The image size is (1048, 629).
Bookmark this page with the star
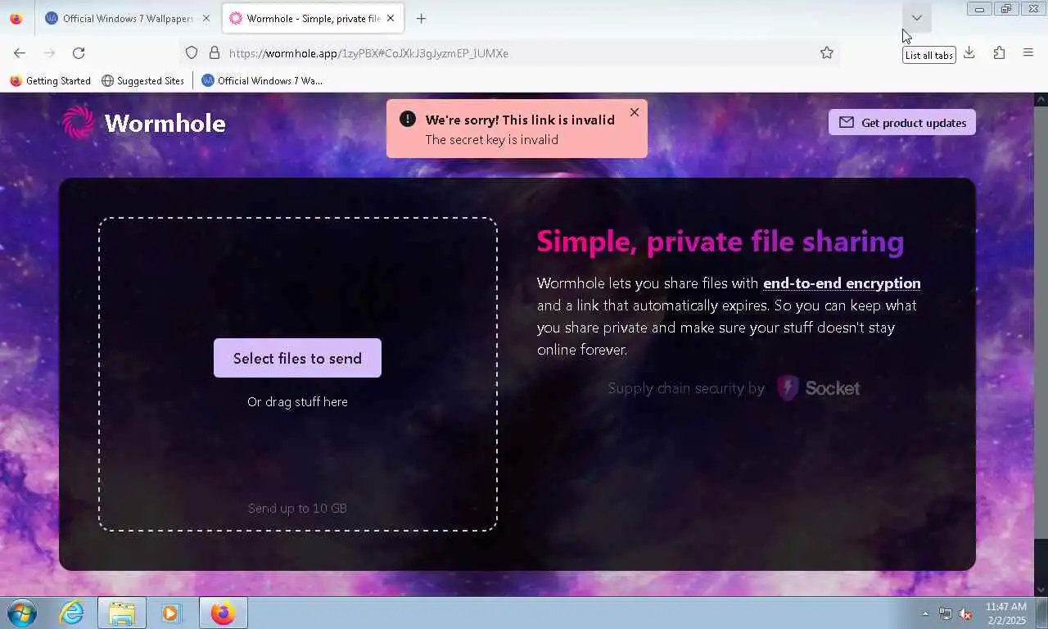click(827, 52)
